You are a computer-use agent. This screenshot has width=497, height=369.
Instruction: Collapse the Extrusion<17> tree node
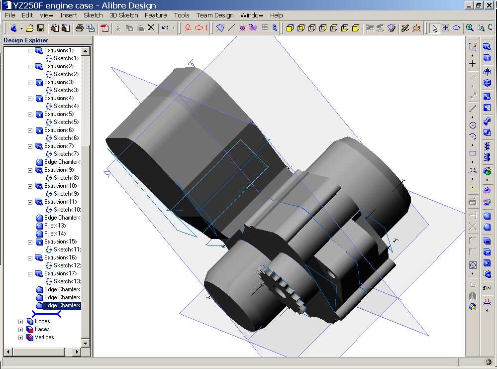click(x=30, y=274)
